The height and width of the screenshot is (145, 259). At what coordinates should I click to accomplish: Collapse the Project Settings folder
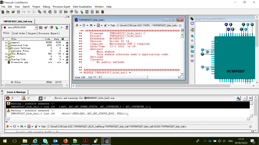6,48
